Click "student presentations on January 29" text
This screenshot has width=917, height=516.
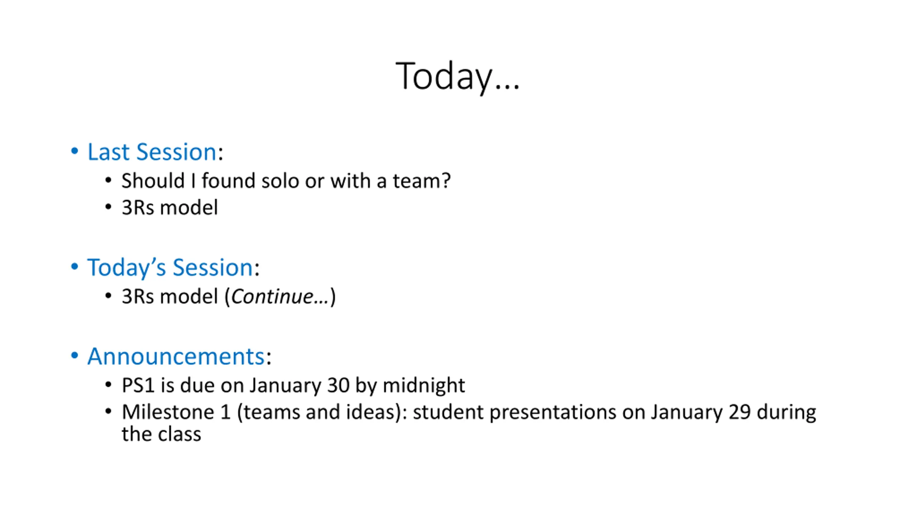(x=582, y=412)
